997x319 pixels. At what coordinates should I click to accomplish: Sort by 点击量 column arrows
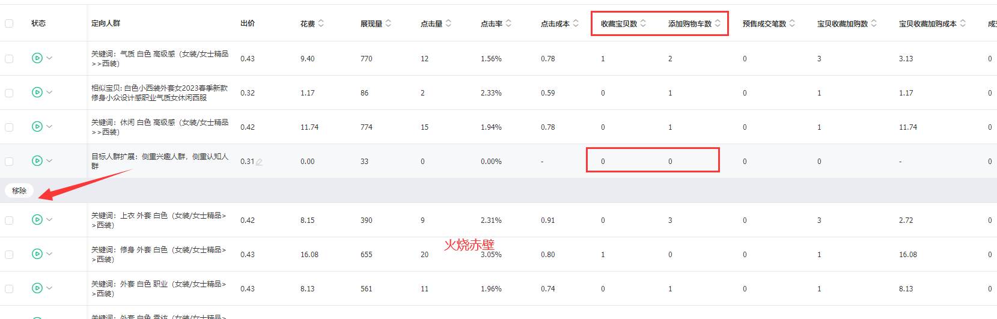tap(448, 23)
